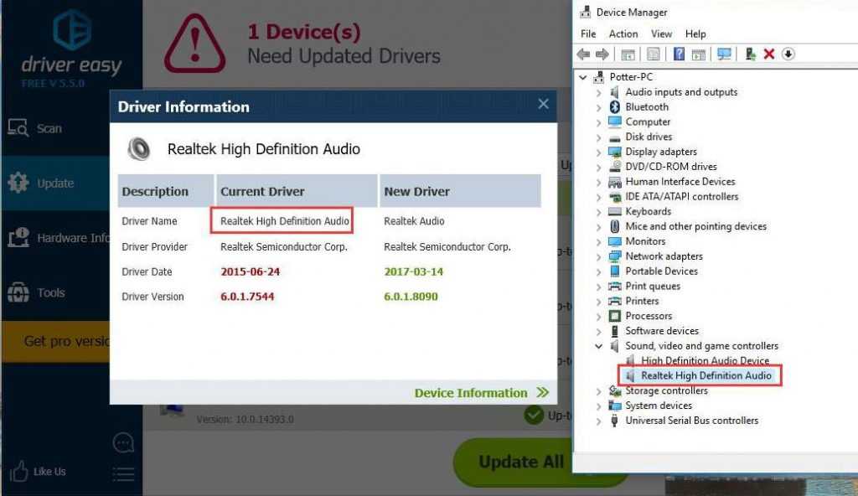Select Realtek High Definition Audio in device tree

(706, 375)
